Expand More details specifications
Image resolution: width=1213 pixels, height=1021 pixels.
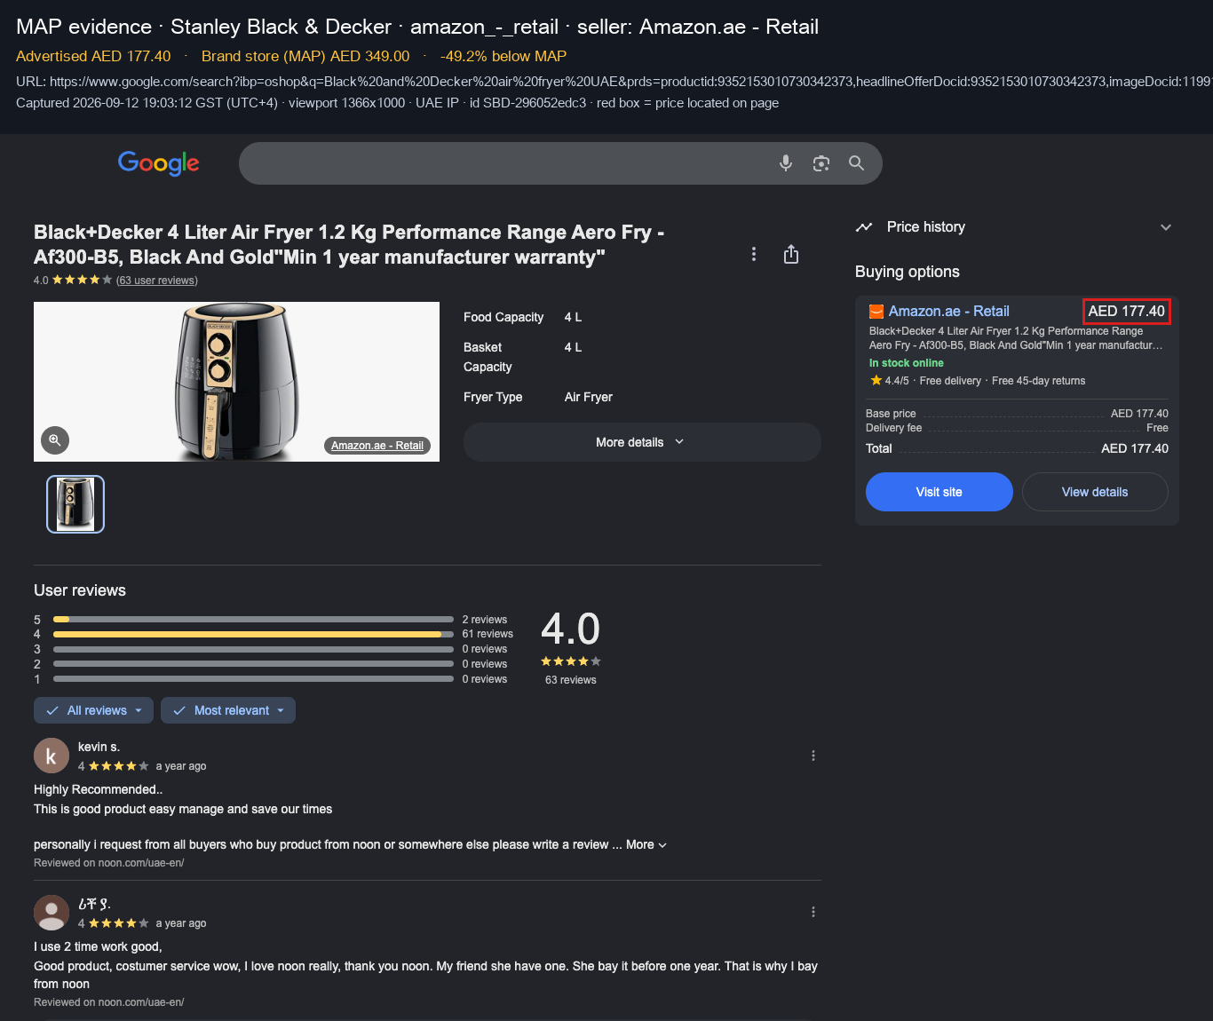tap(642, 442)
